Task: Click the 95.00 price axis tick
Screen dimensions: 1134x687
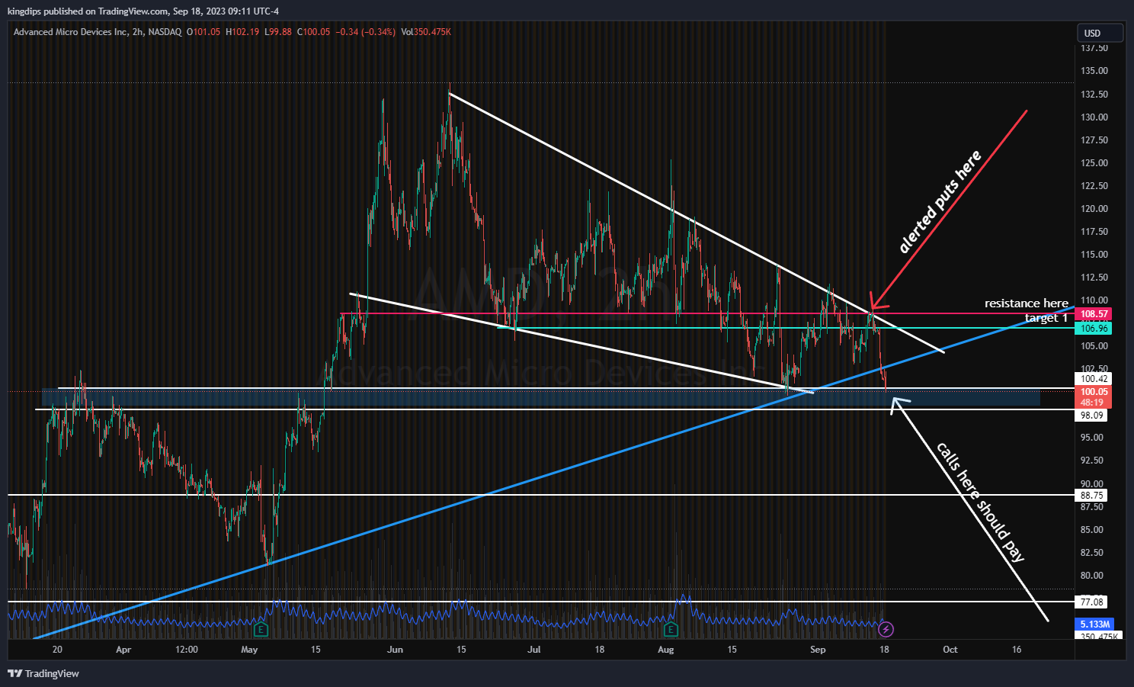Action: [x=1091, y=438]
